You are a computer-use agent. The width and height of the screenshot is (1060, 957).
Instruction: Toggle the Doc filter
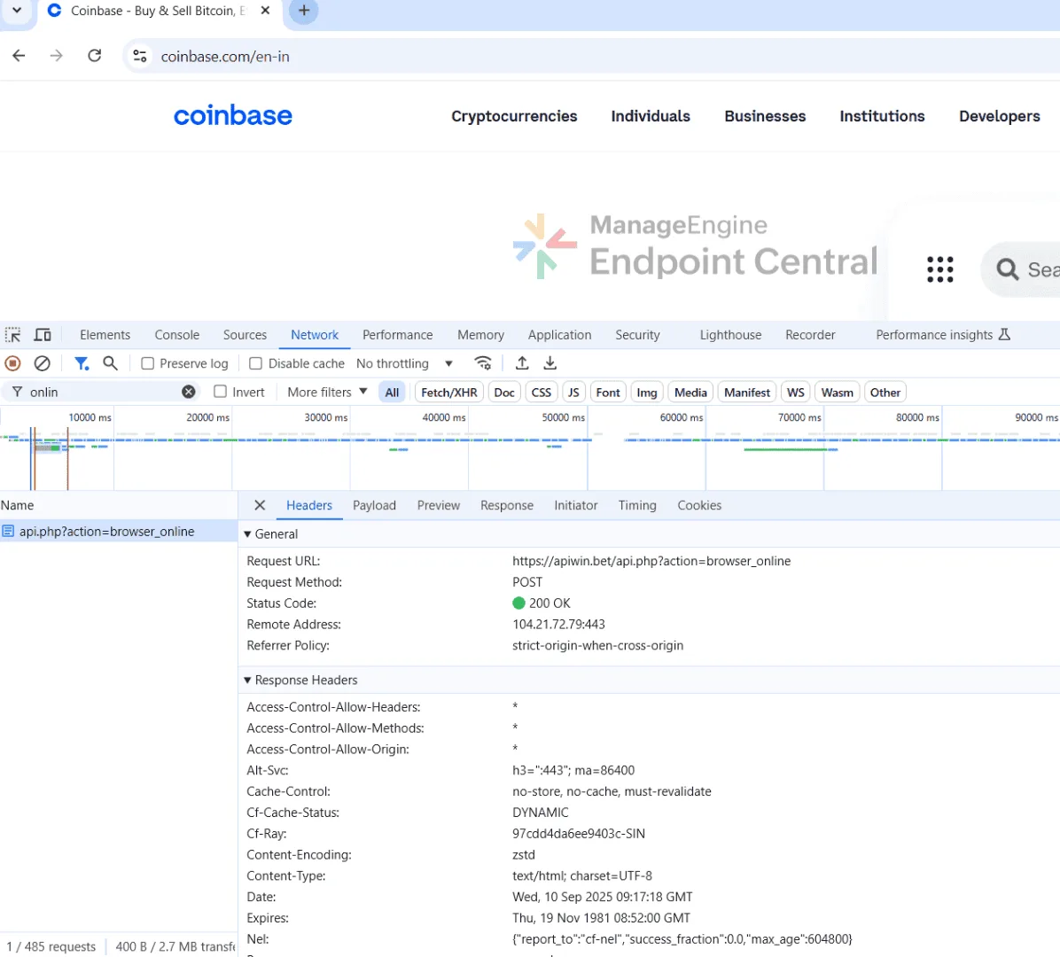[504, 393]
